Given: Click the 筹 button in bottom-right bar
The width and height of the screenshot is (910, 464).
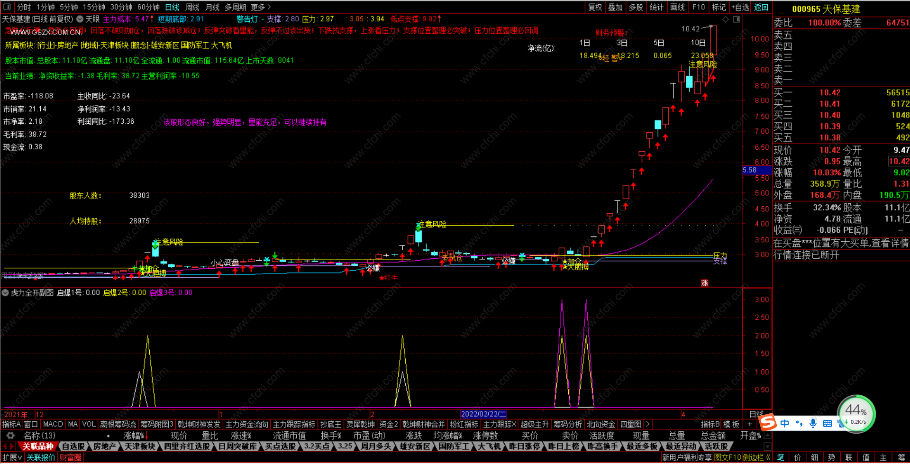Looking at the screenshot, I should (x=901, y=457).
